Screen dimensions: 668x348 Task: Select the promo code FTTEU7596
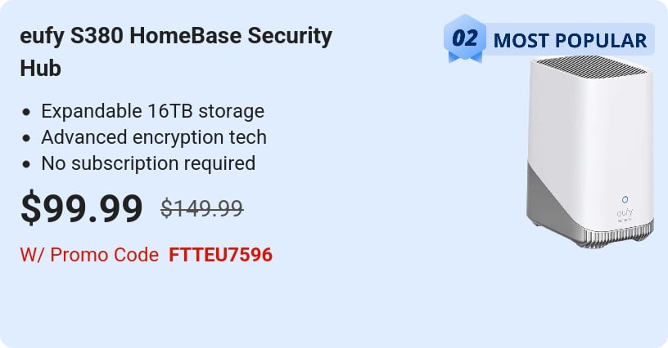220,255
